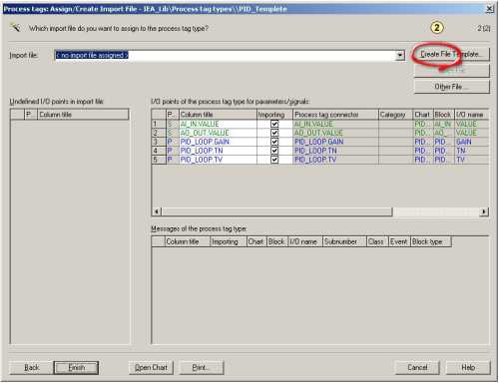Click Block header in I/O points table

pyautogui.click(x=443, y=115)
